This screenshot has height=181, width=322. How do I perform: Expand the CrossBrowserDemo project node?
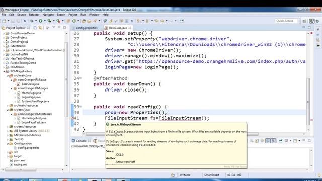click(x=4, y=33)
